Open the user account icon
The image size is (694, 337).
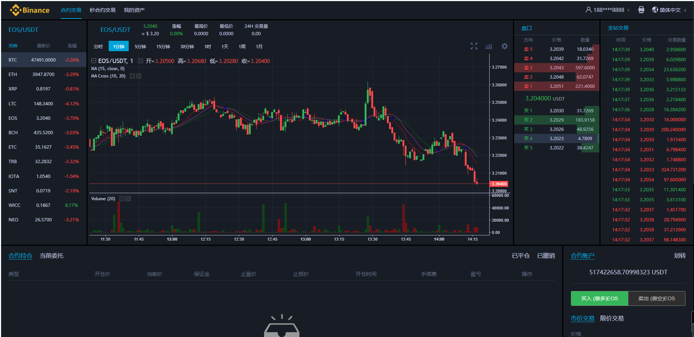(x=588, y=10)
